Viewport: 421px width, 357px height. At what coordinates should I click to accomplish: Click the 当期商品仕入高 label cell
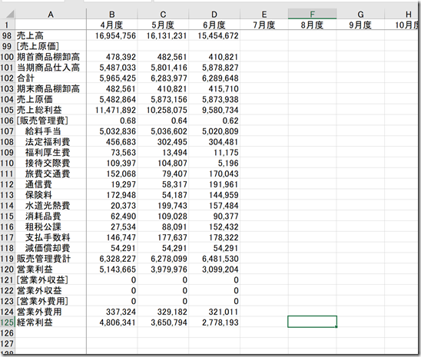point(51,68)
